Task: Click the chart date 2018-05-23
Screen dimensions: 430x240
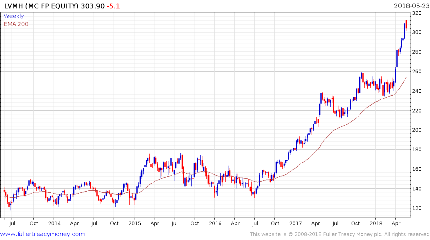Action: 412,6
